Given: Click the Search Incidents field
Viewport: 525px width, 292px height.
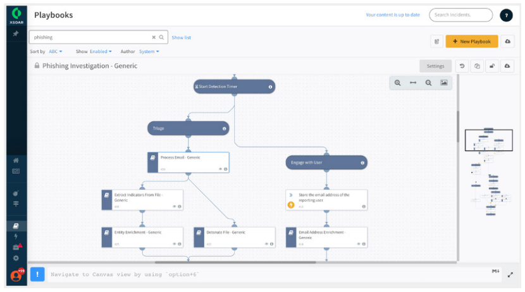Looking at the screenshot, I should (460, 15).
